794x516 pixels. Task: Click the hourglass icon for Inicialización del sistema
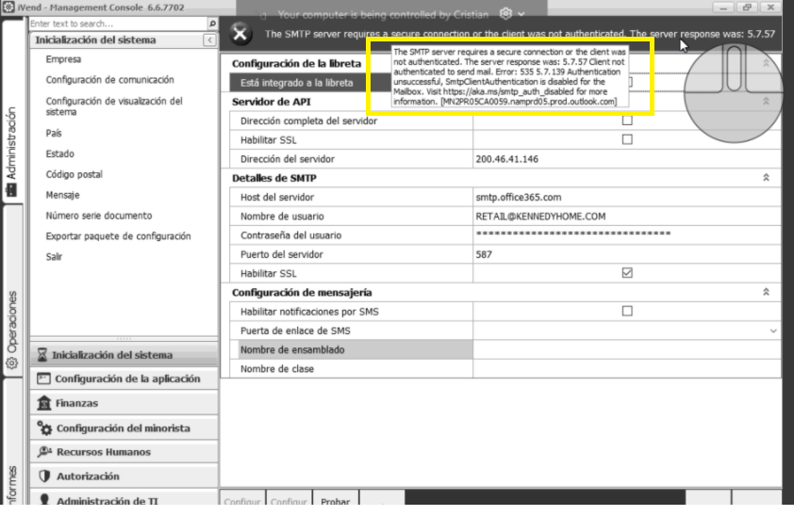click(x=42, y=355)
